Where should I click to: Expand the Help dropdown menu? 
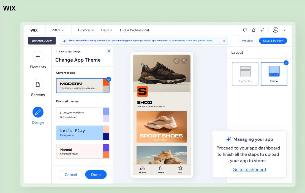pos(107,30)
